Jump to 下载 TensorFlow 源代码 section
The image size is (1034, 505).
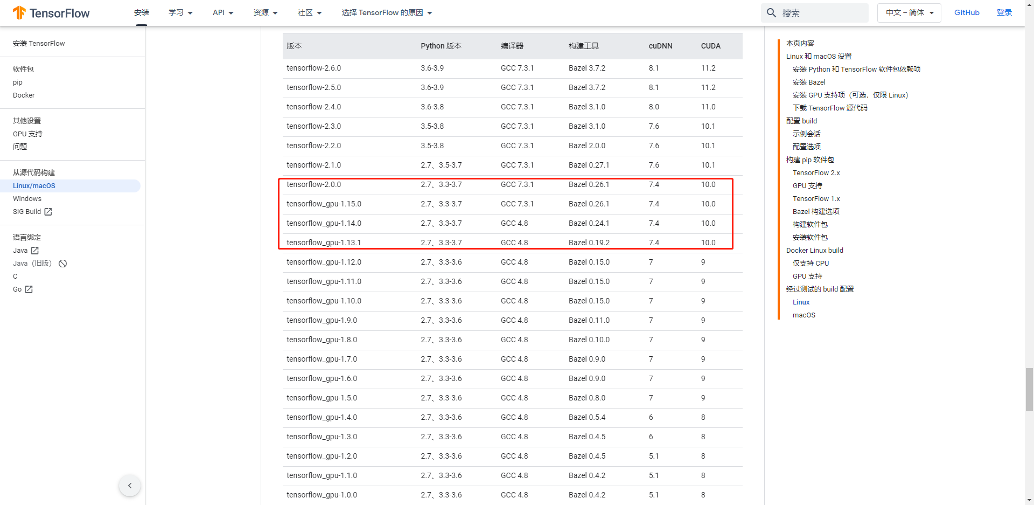click(x=830, y=108)
